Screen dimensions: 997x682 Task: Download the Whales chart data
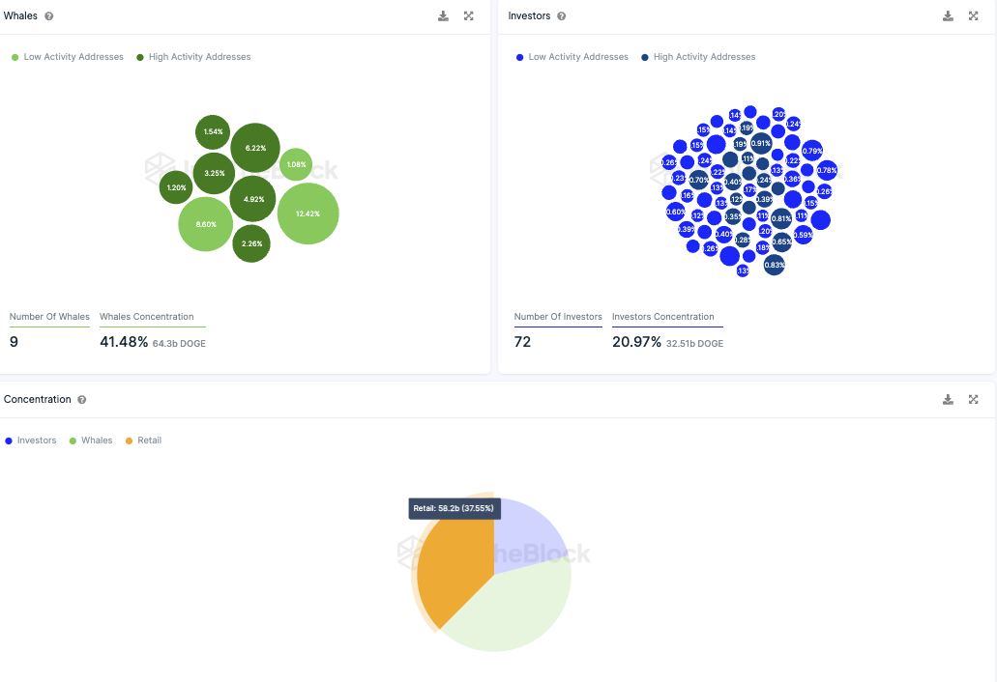click(x=443, y=15)
